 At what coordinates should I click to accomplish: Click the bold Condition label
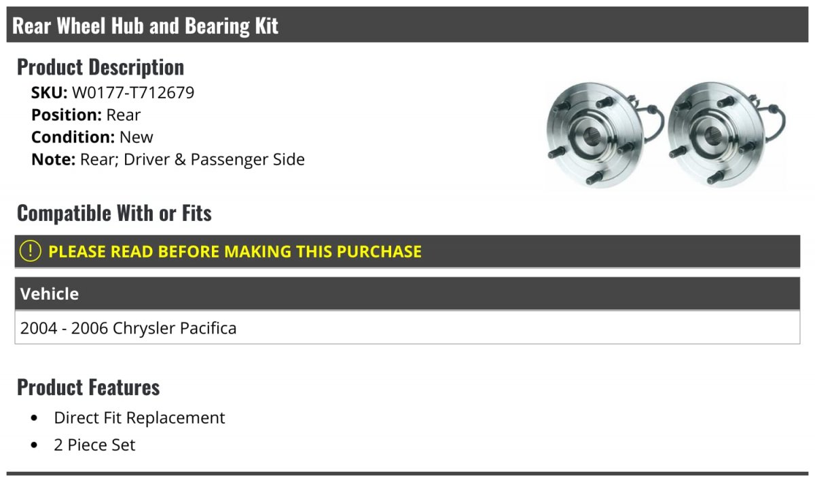(73, 137)
